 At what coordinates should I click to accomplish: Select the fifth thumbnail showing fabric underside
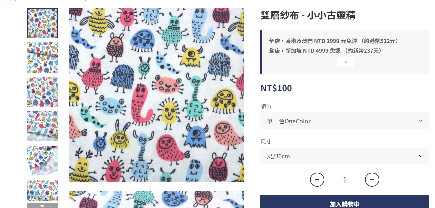42,161
